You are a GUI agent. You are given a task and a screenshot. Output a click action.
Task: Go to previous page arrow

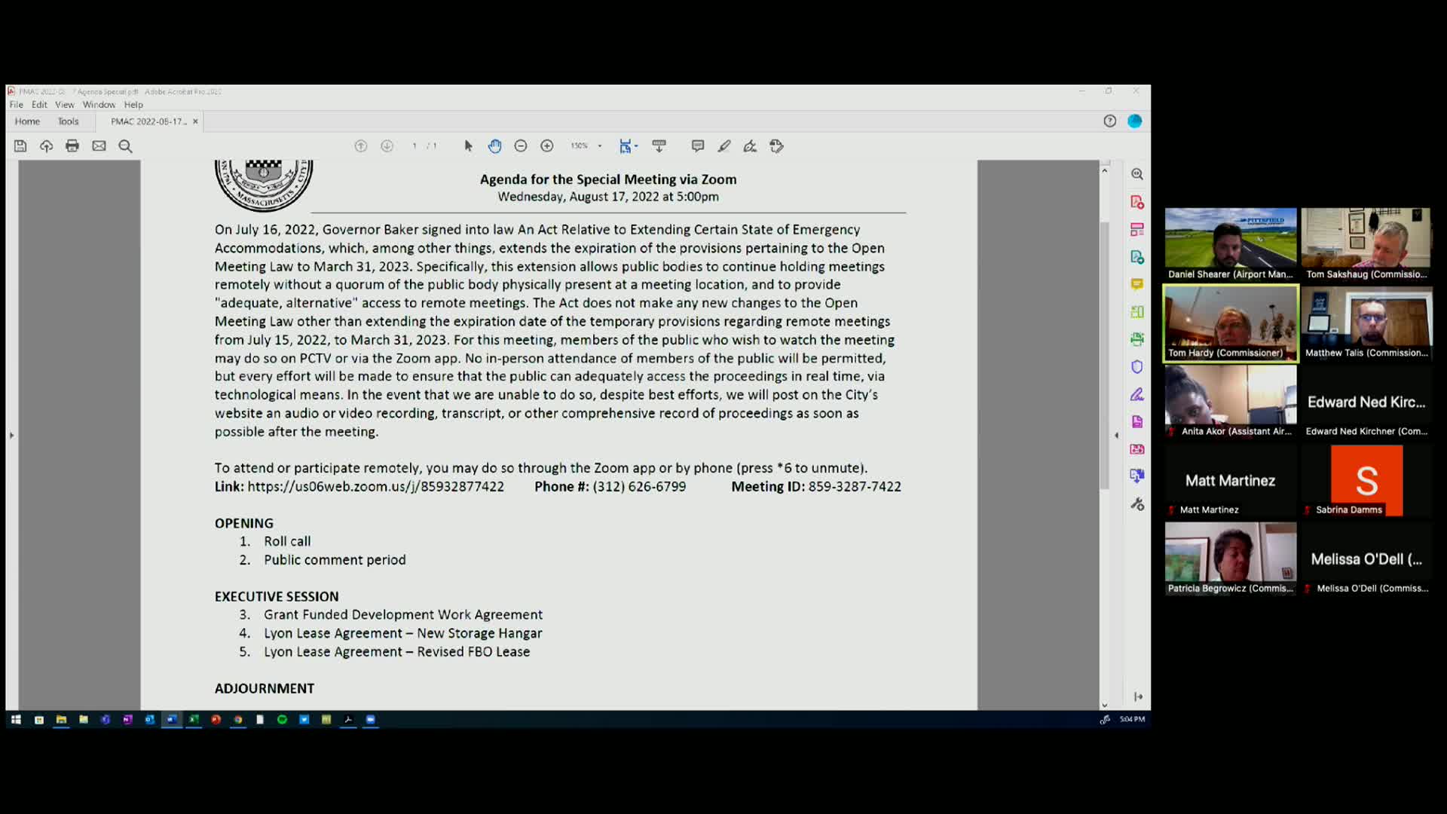pos(361,146)
